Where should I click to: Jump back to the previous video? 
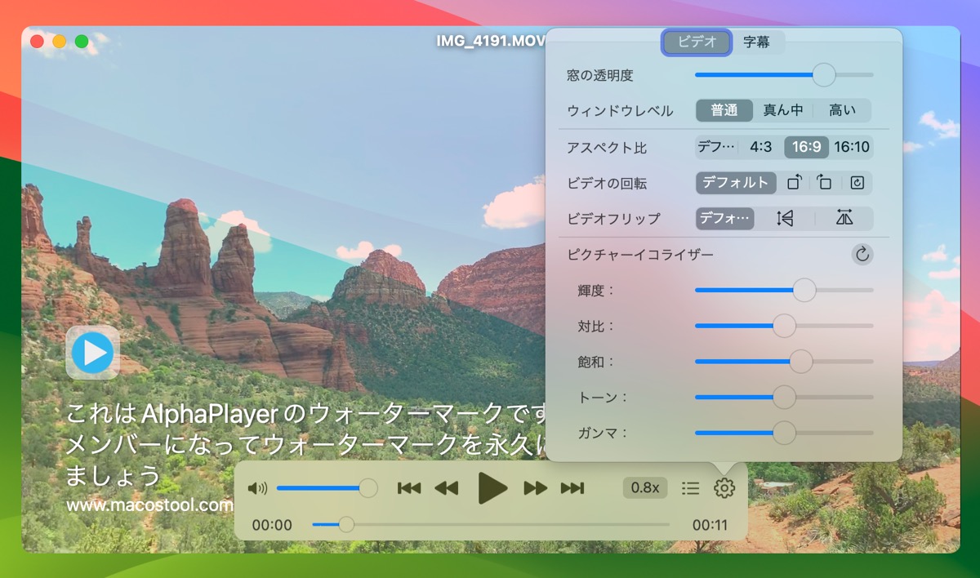(x=408, y=487)
